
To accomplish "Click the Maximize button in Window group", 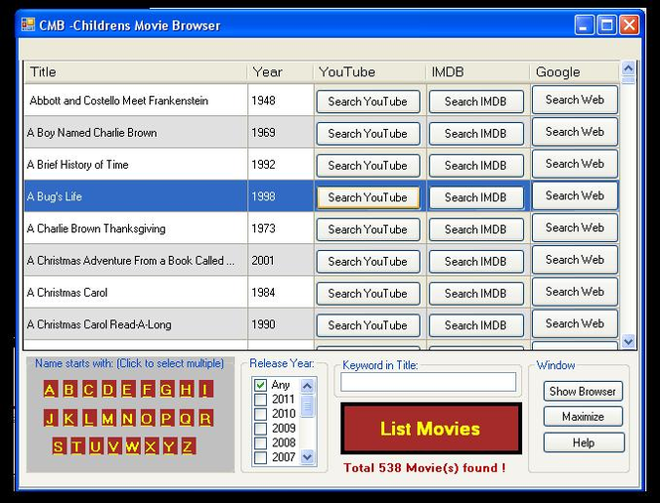I will (x=583, y=417).
